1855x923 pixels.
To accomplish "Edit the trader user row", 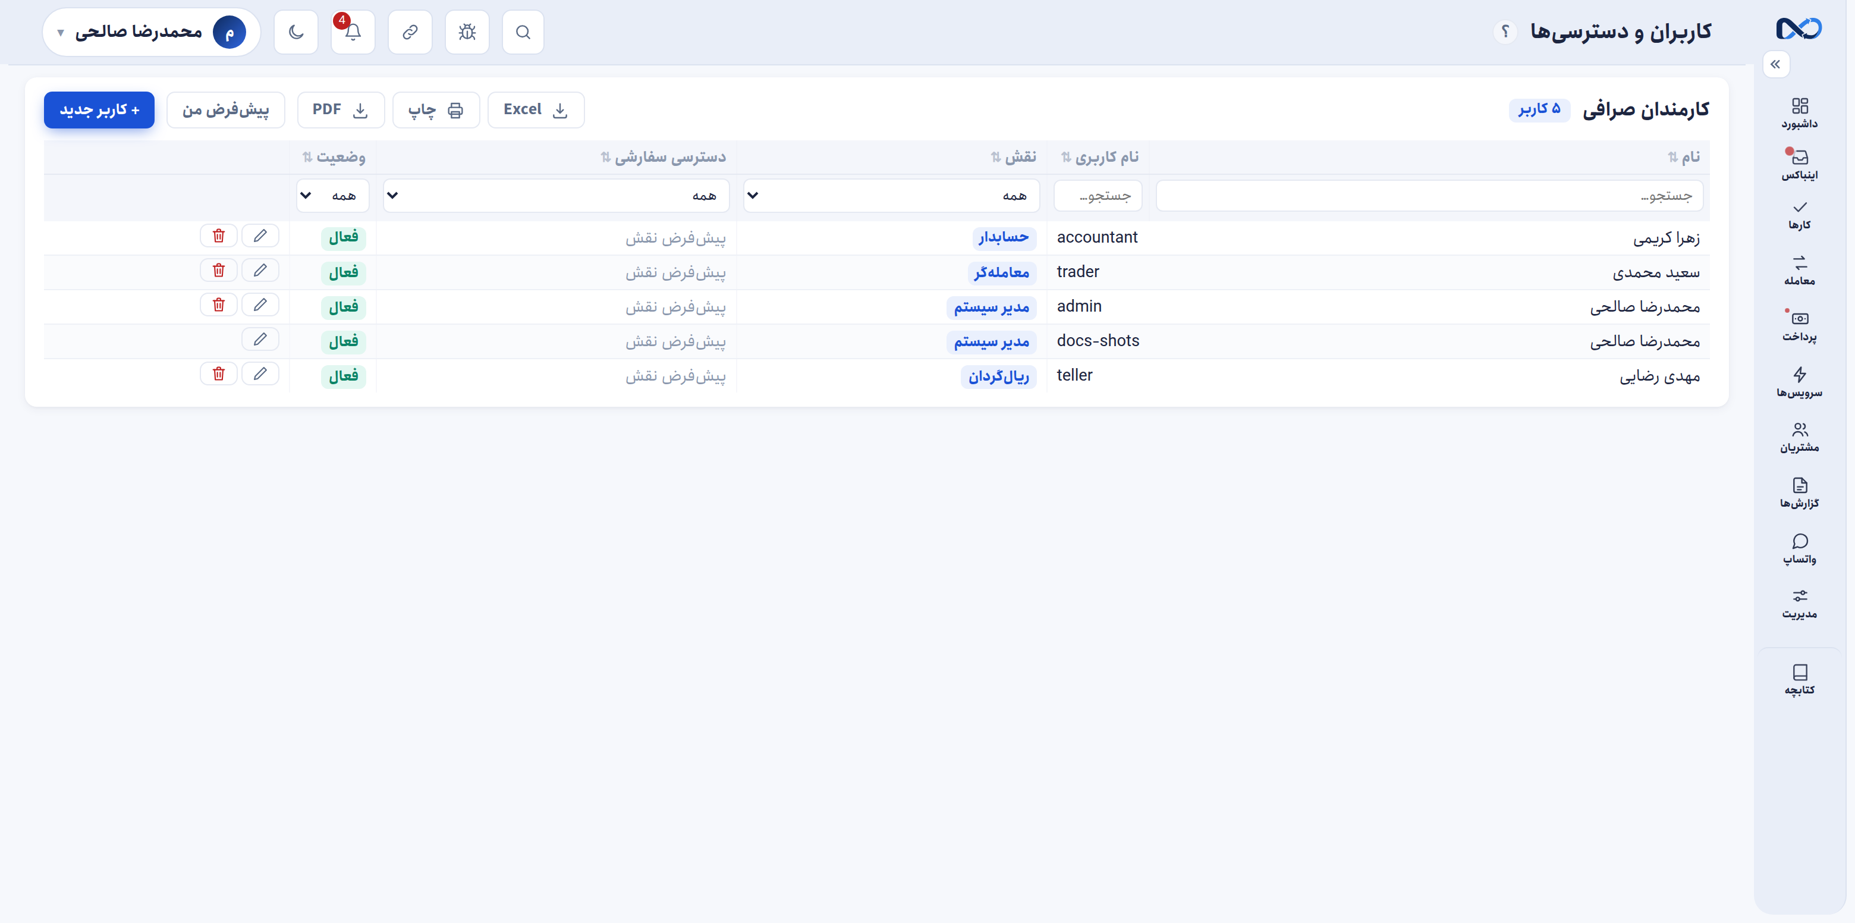I will [x=260, y=270].
